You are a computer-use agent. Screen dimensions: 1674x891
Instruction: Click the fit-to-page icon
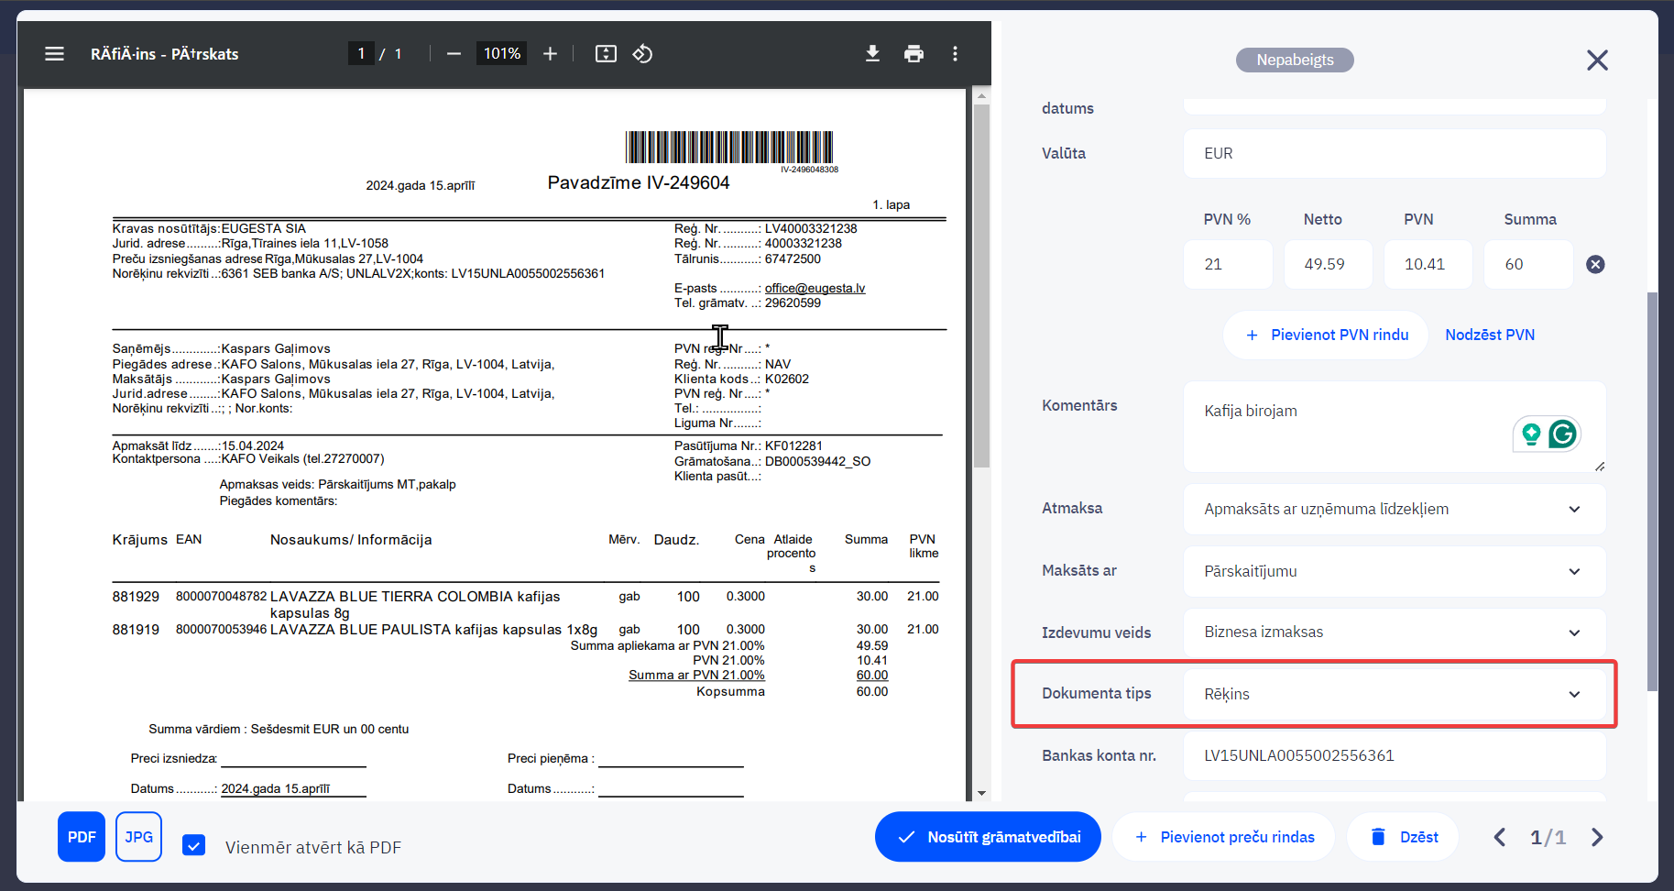click(x=606, y=54)
